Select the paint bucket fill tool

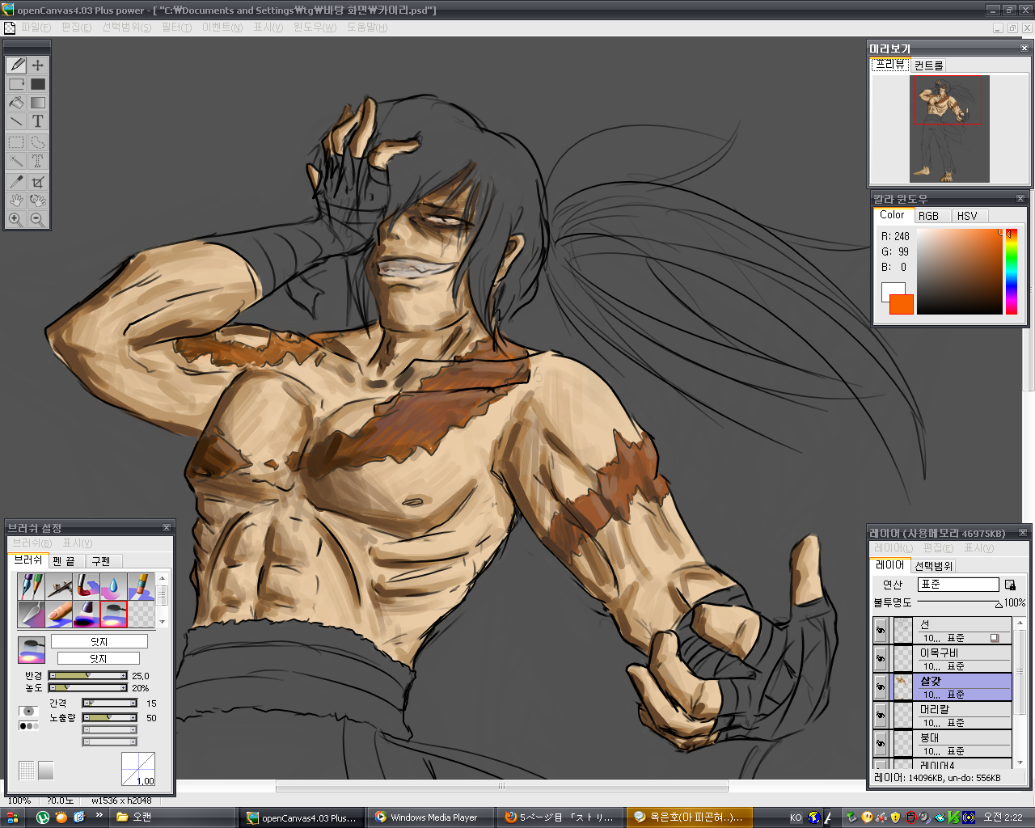[16, 103]
